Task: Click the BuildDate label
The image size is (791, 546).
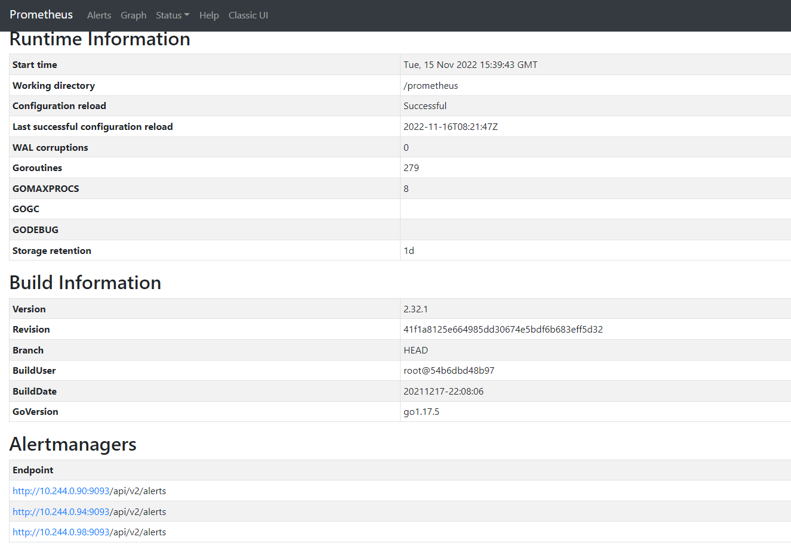Action: pos(35,392)
